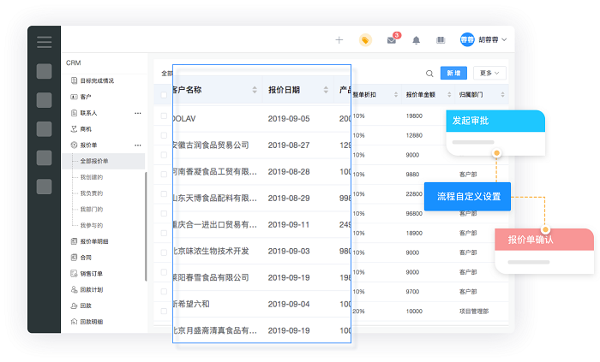Open the yellow tag icon
This screenshot has height=362, width=600.
(365, 39)
